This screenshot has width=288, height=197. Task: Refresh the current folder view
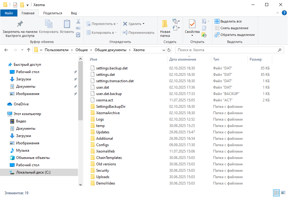[x=169, y=50]
